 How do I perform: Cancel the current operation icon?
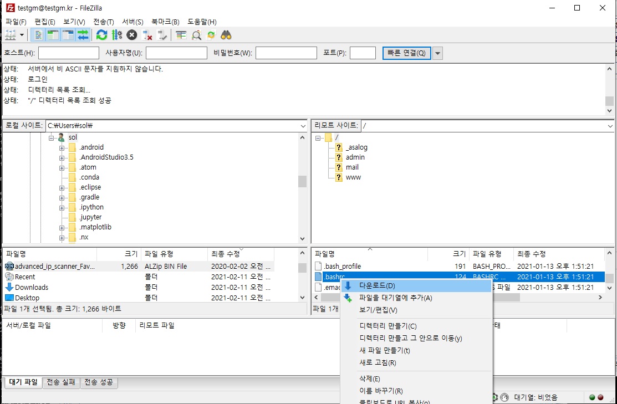[x=131, y=35]
